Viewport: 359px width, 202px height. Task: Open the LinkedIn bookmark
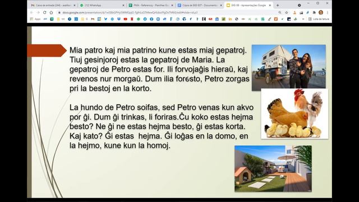[230, 19]
